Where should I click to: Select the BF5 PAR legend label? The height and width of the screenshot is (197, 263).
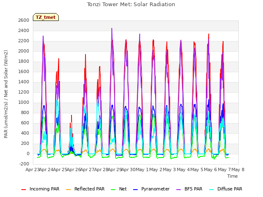pos(194,189)
